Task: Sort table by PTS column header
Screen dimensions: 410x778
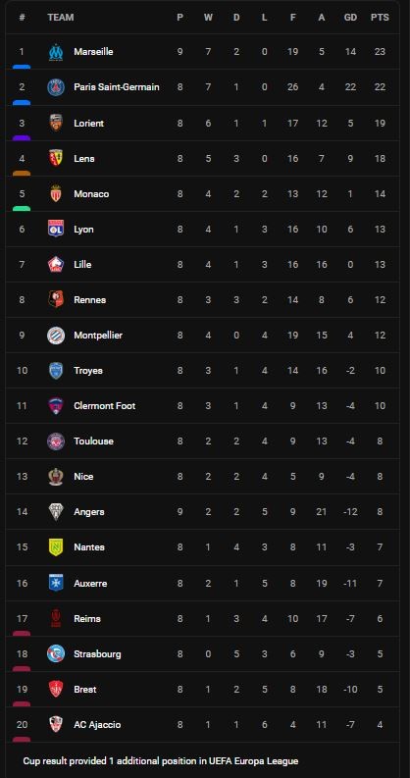Action: [x=380, y=18]
